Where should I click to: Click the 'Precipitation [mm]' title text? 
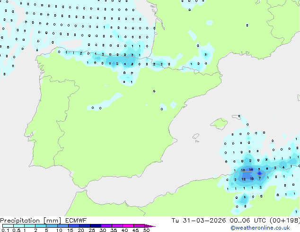click(31, 221)
